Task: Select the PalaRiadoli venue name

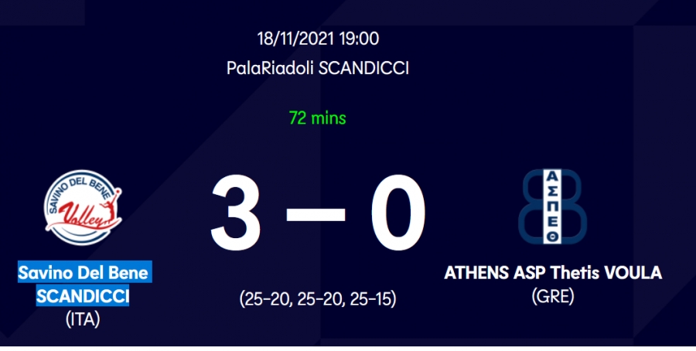Action: coord(268,68)
